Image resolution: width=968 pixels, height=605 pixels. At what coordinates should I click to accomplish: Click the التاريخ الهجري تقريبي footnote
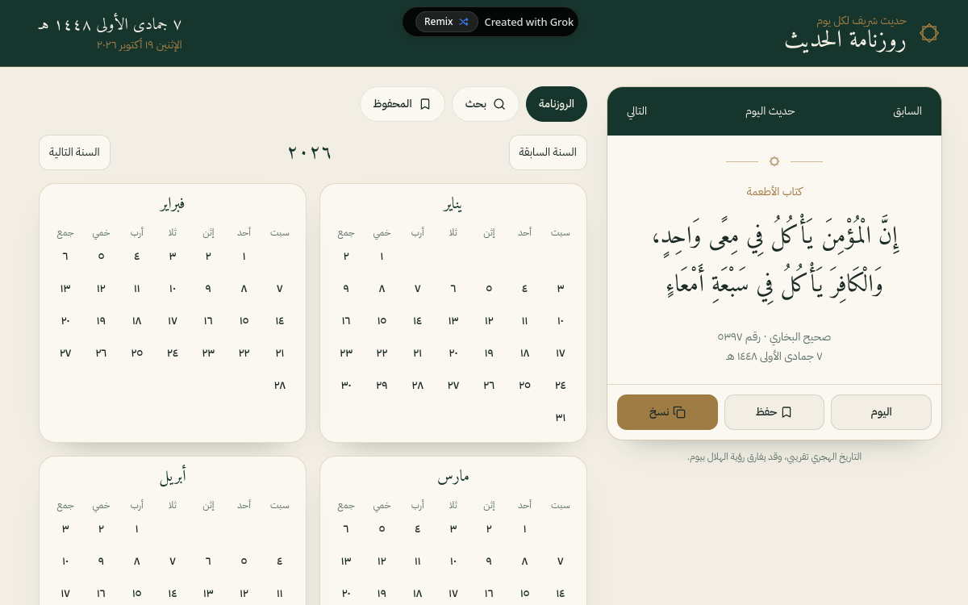(774, 457)
